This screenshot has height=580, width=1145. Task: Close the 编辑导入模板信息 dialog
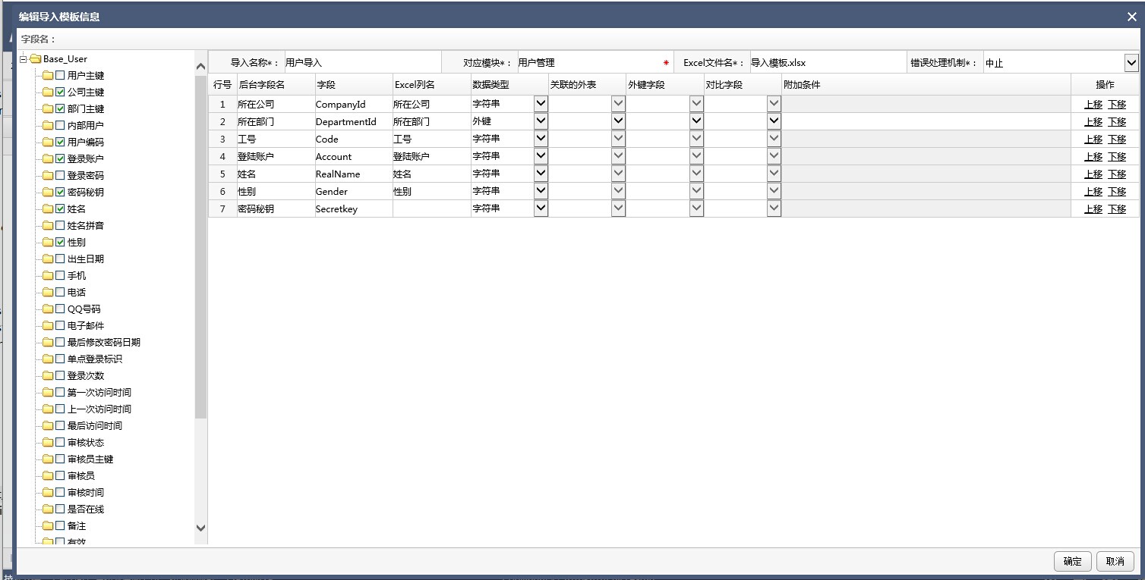[1131, 16]
